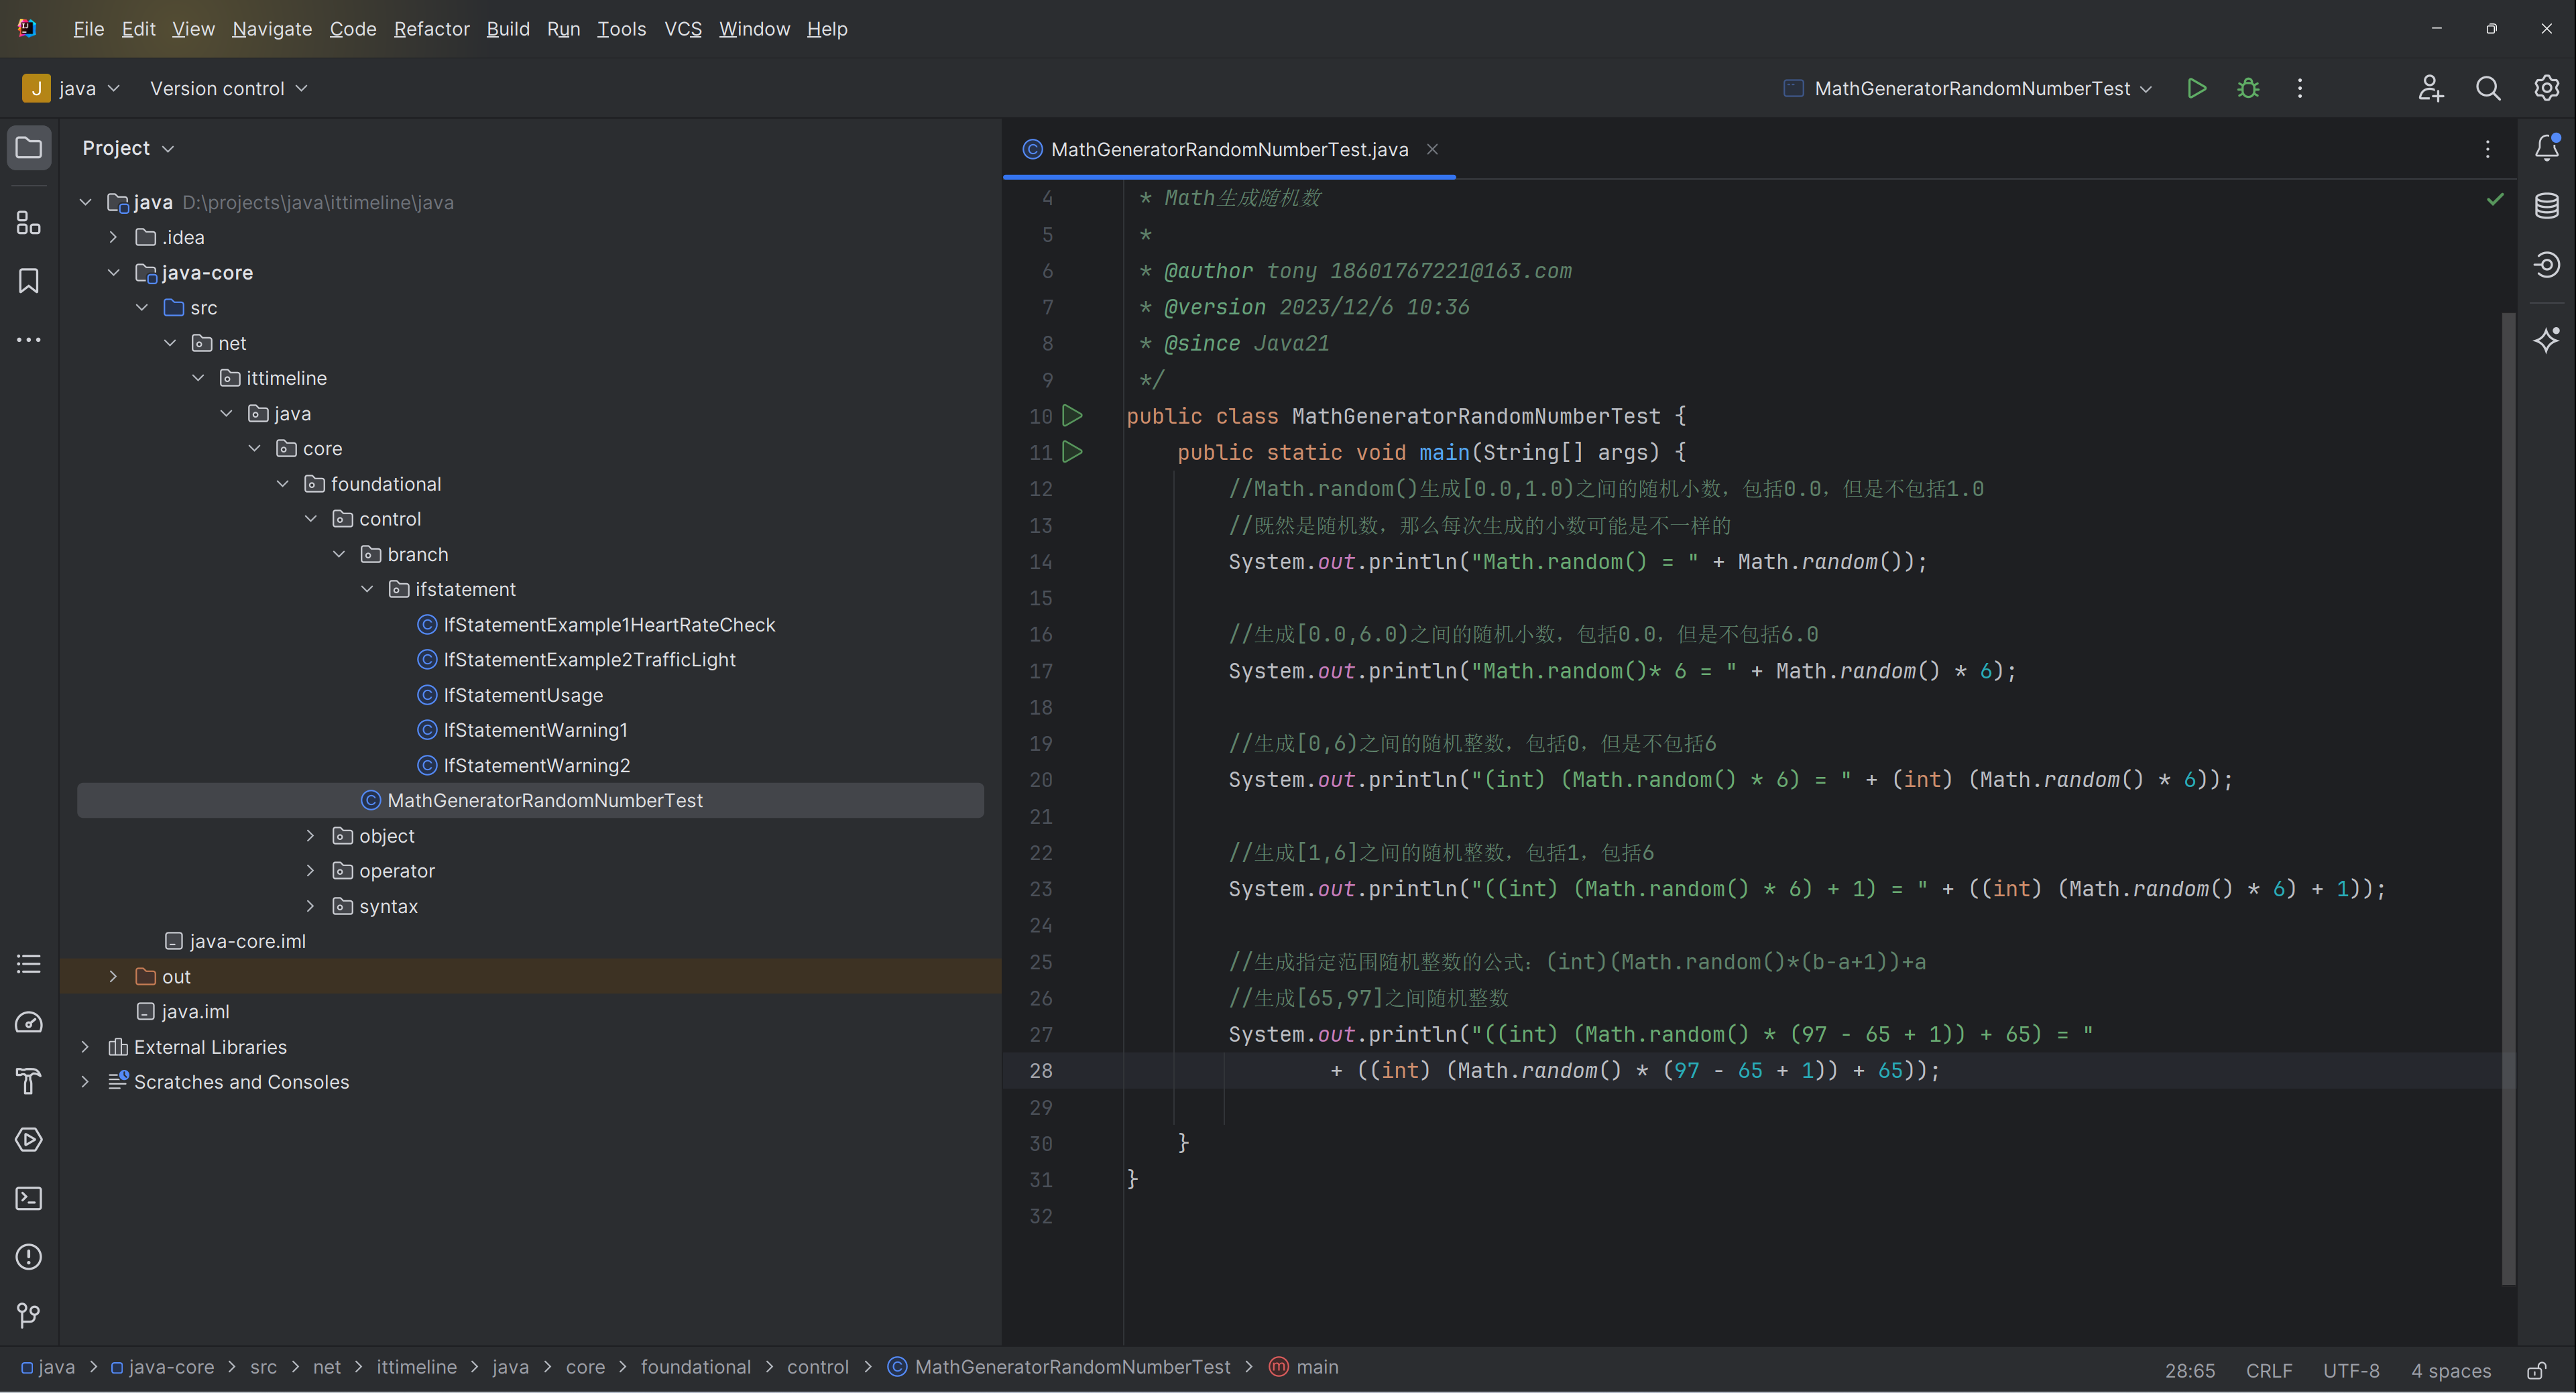Screen dimensions: 2576x1393
Task: Open the Build hammer tool window
Action: [29, 1081]
